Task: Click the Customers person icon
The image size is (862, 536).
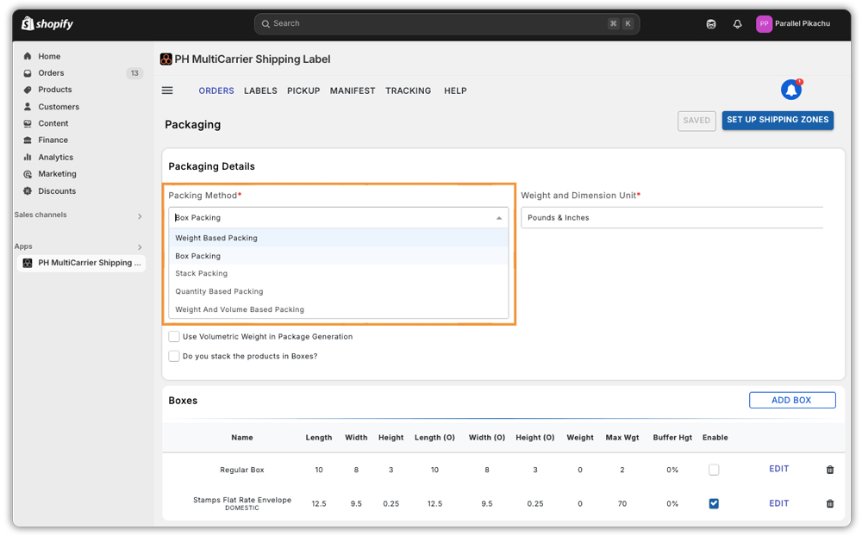Action: [28, 107]
